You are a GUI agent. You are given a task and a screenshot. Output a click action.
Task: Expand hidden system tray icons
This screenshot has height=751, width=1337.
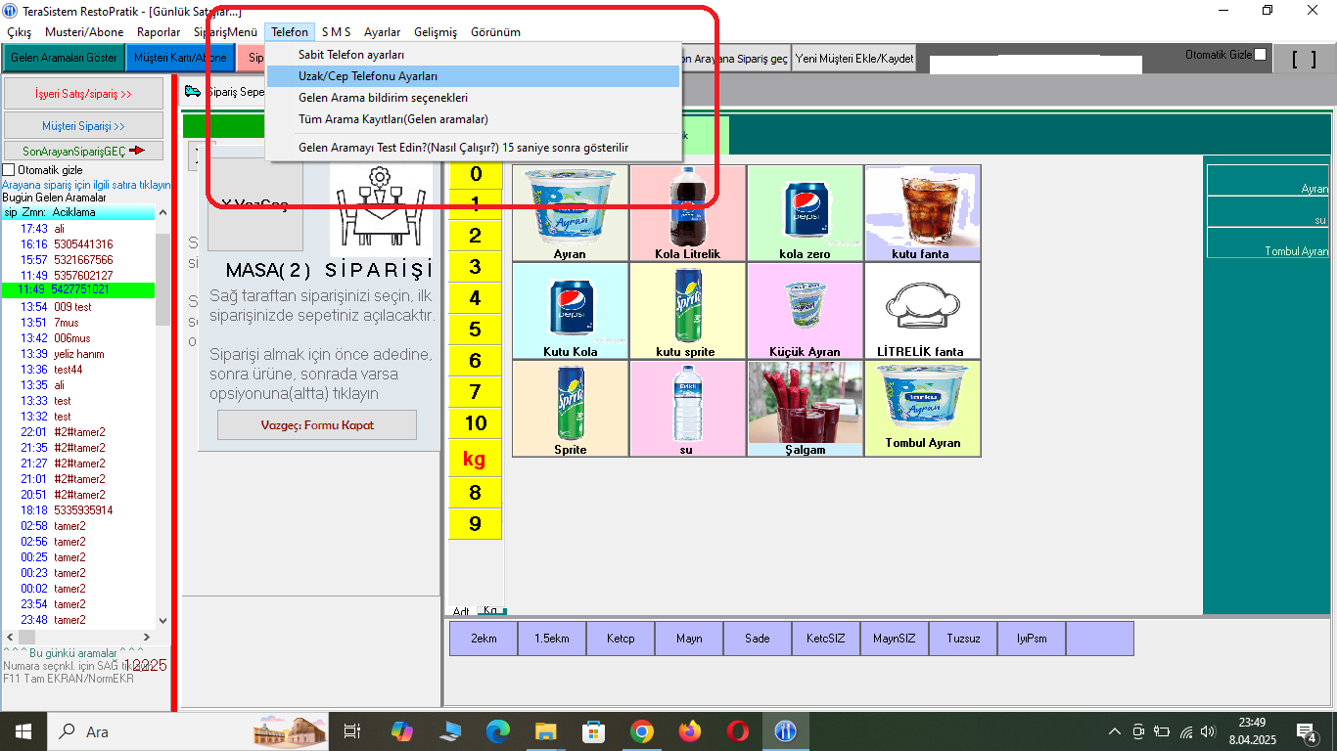(1114, 731)
